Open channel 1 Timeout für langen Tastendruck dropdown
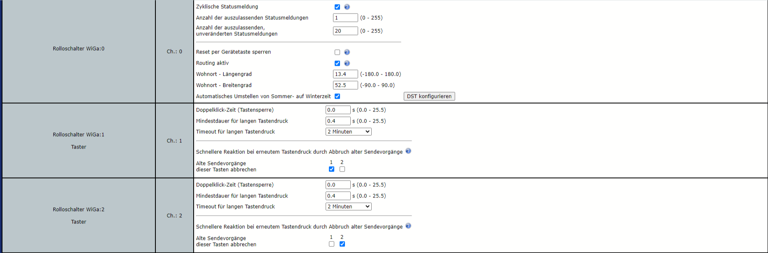 click(348, 132)
